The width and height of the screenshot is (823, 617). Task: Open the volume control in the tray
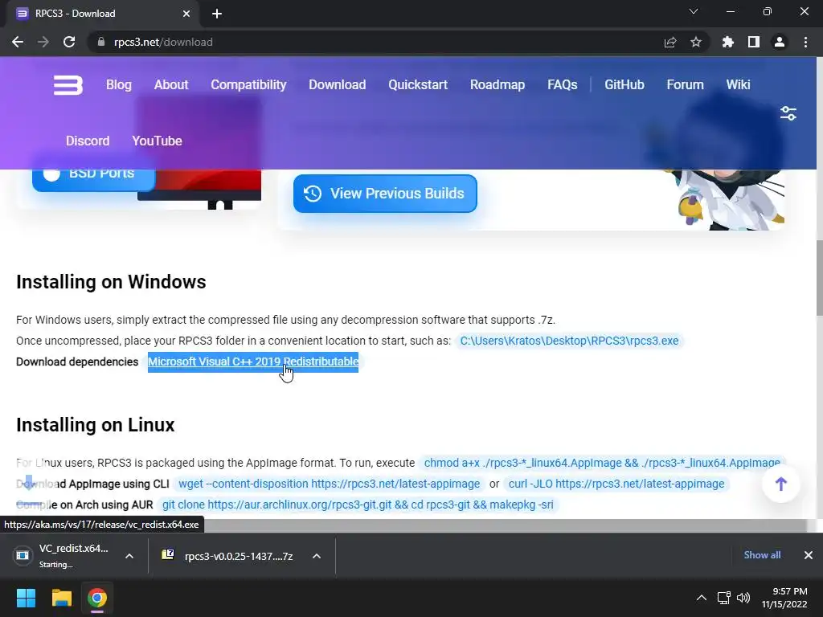pos(743,598)
